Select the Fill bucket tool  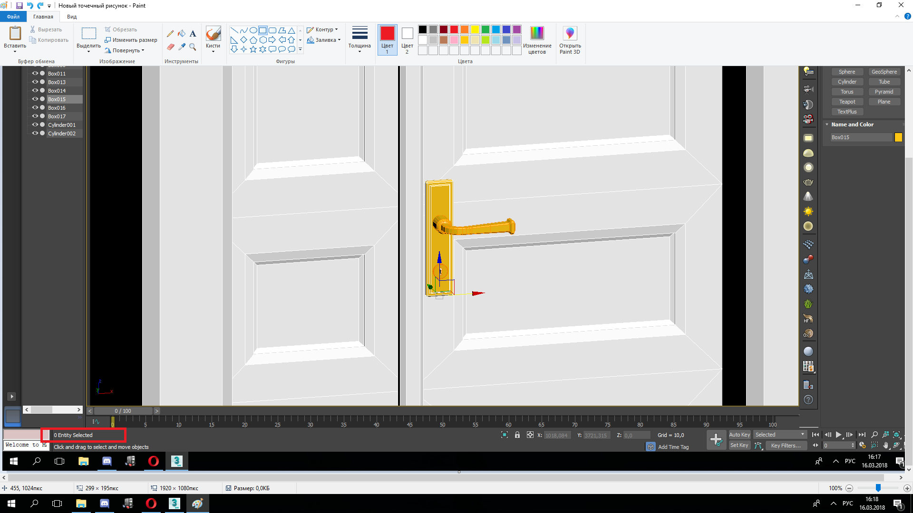(182, 34)
